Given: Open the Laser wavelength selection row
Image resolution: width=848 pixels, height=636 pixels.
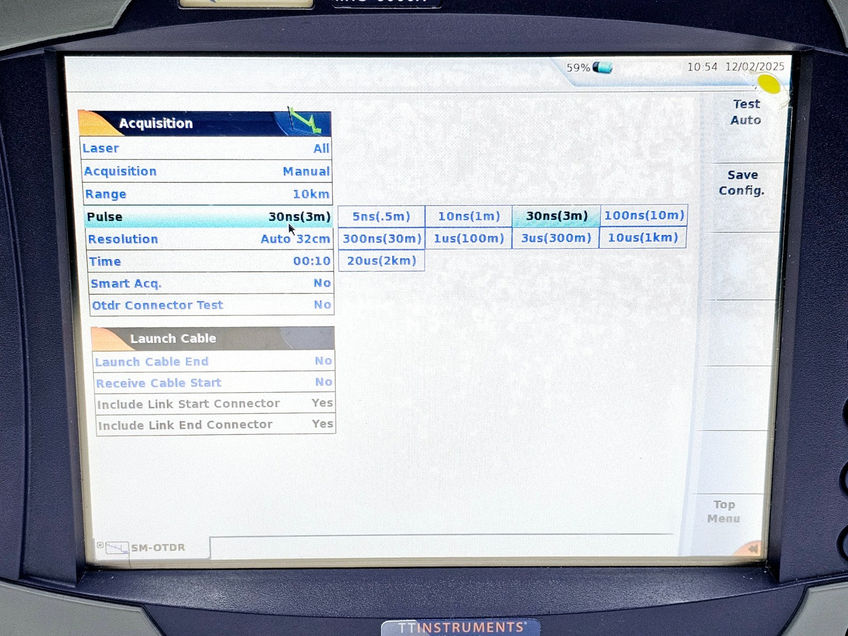Looking at the screenshot, I should tap(206, 148).
